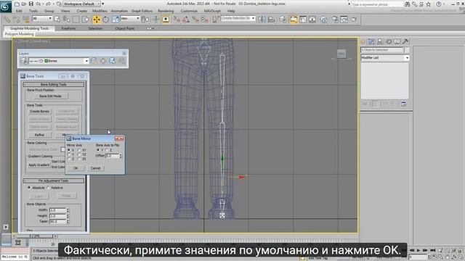Open the Modifiers menu
The image size is (465, 261).
[100, 11]
